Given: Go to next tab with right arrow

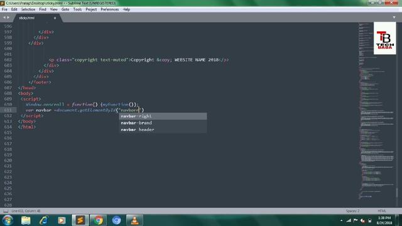Looking at the screenshot, I should [x=8, y=18].
